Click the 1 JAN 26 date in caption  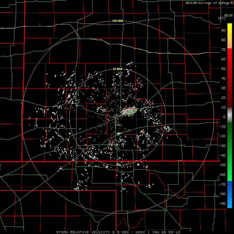coord(157,232)
